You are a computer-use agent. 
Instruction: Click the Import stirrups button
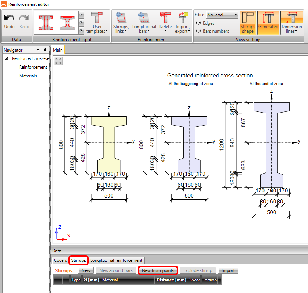click(x=228, y=270)
